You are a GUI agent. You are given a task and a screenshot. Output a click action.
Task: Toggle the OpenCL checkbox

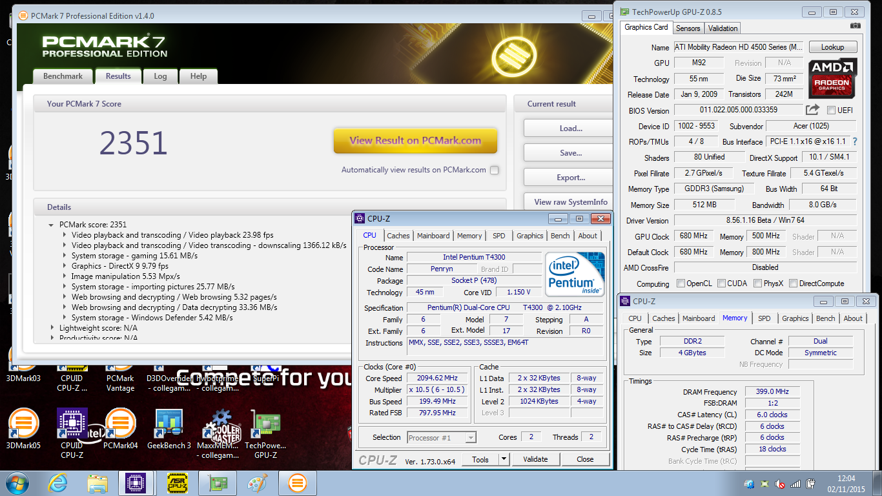[x=681, y=284]
